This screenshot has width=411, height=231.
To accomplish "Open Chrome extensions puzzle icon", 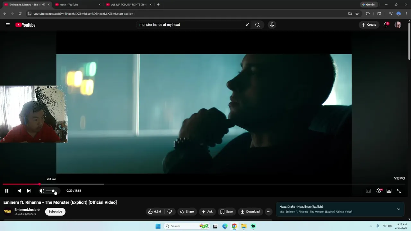I will tap(368, 14).
